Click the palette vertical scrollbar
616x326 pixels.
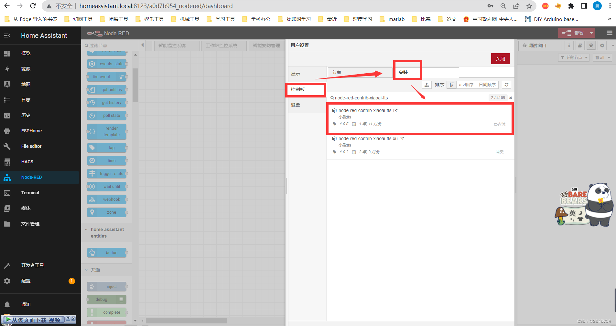click(x=135, y=85)
